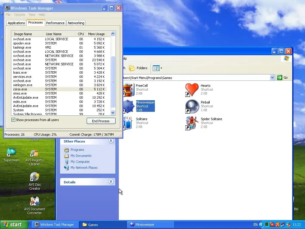Viewport: 305px width, 229px height.
Task: Click the Games taskbar button
Action: (x=103, y=225)
